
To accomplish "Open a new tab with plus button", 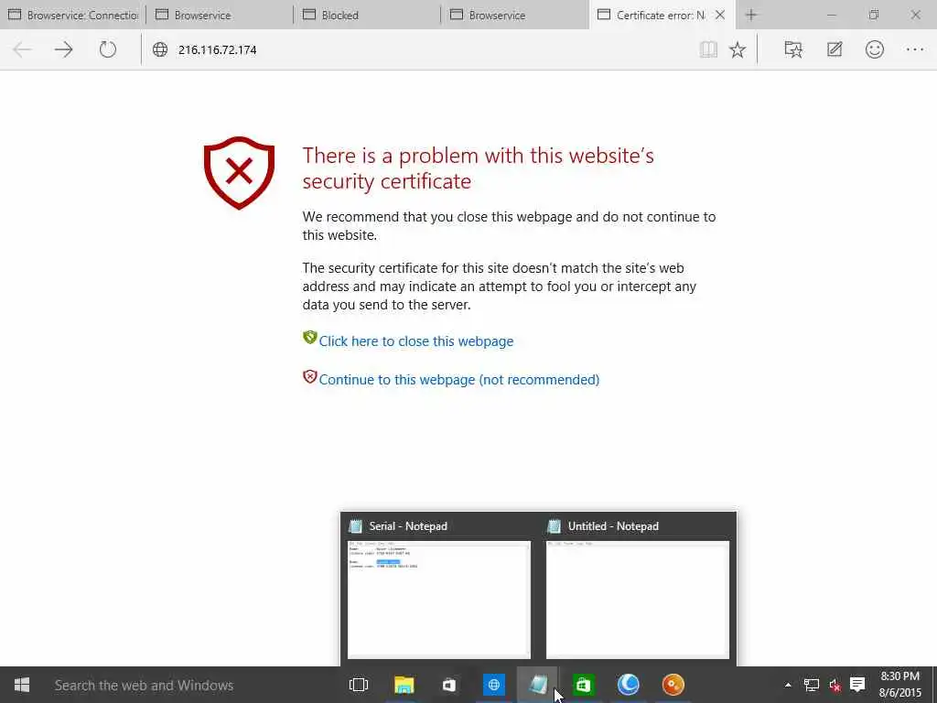I will coord(751,15).
